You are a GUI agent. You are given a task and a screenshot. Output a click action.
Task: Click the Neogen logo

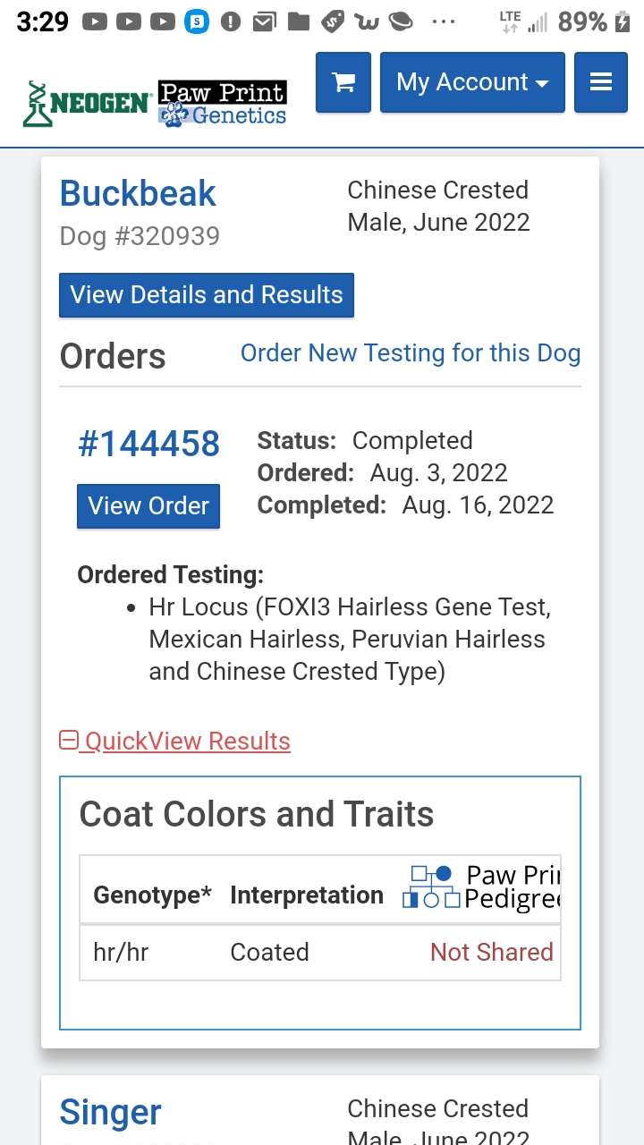click(x=86, y=103)
